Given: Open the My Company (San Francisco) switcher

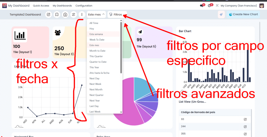Looking at the screenshot, I should (x=239, y=6).
